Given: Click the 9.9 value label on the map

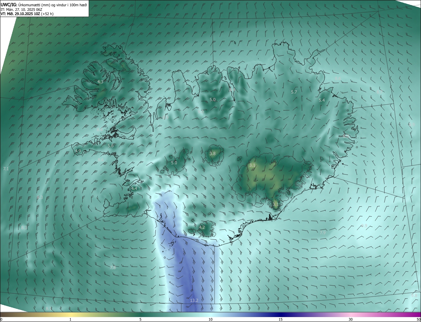Looking at the screenshot, I should (x=364, y=226).
